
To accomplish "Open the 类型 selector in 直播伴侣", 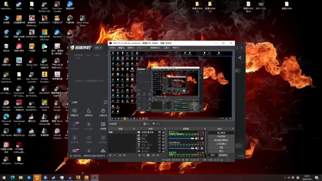I will point(98,47).
